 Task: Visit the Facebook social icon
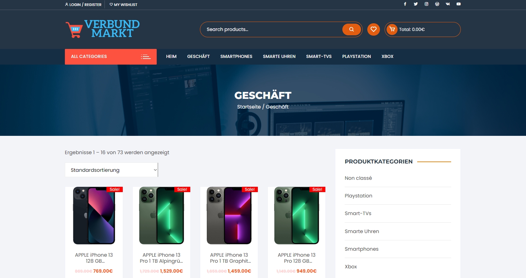(x=405, y=4)
